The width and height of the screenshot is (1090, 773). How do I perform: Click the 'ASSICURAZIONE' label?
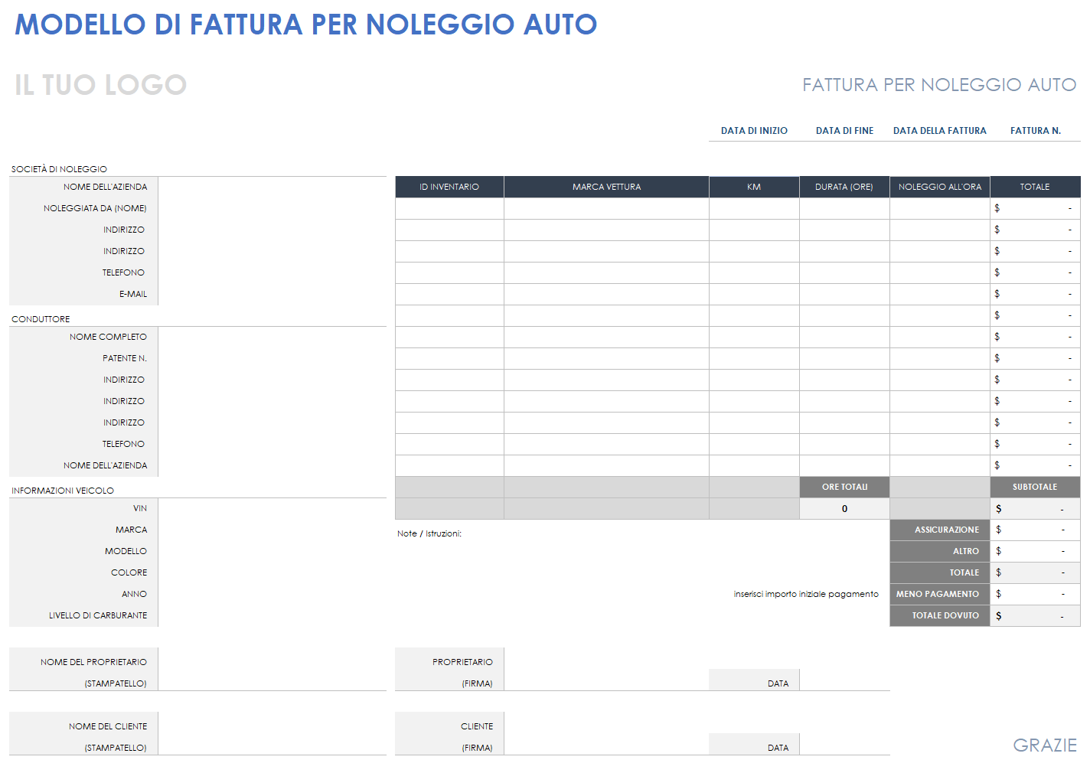939,530
